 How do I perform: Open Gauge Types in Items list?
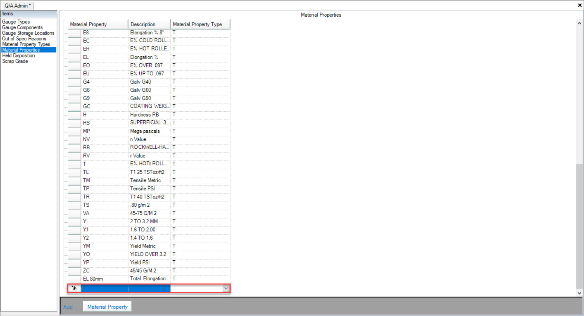click(16, 22)
